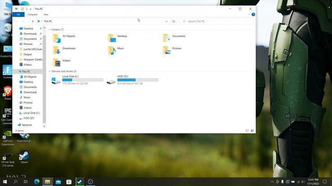Open the Desktop folder in Folders section

pos(118,38)
